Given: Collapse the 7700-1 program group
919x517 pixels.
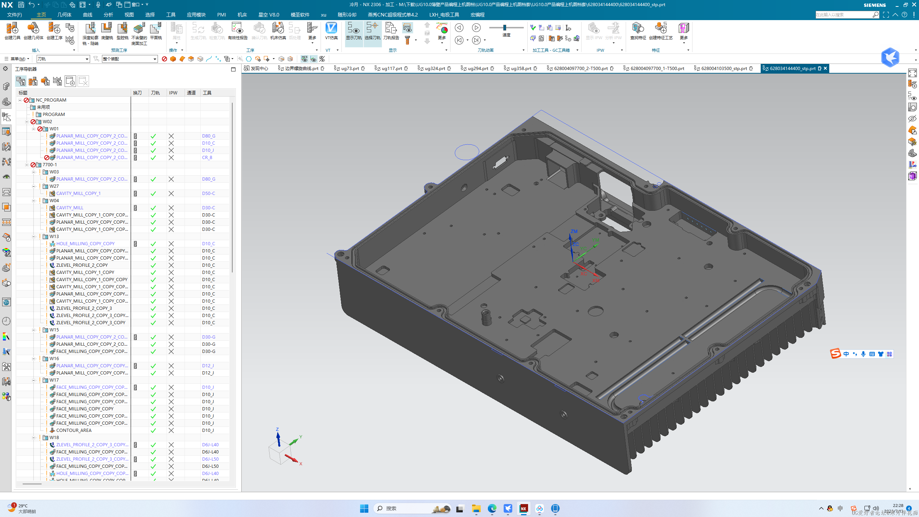Looking at the screenshot, I should [27, 165].
